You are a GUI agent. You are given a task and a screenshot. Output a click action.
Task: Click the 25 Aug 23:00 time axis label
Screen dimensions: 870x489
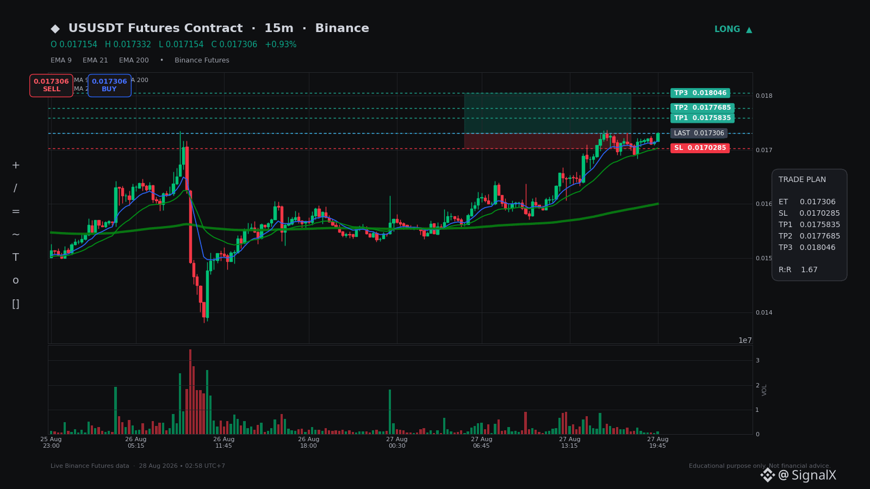pyautogui.click(x=51, y=442)
